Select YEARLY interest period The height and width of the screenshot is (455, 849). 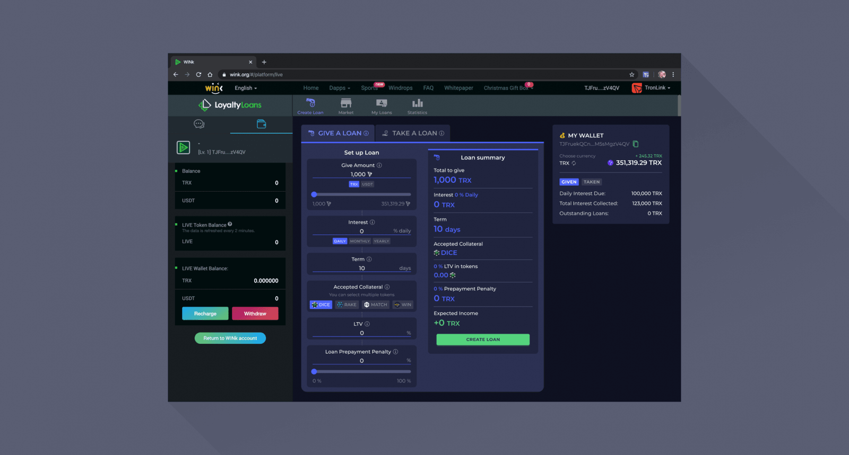tap(382, 241)
